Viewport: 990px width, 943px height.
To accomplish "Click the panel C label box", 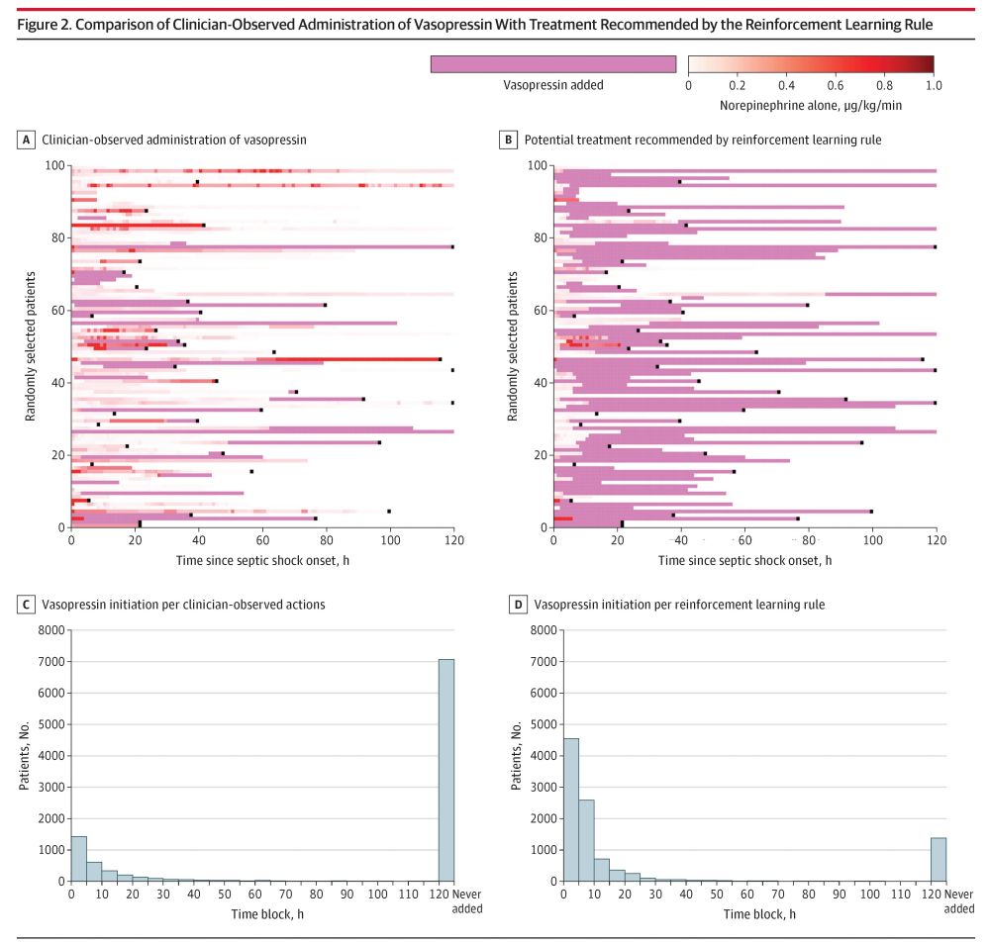I will (26, 605).
